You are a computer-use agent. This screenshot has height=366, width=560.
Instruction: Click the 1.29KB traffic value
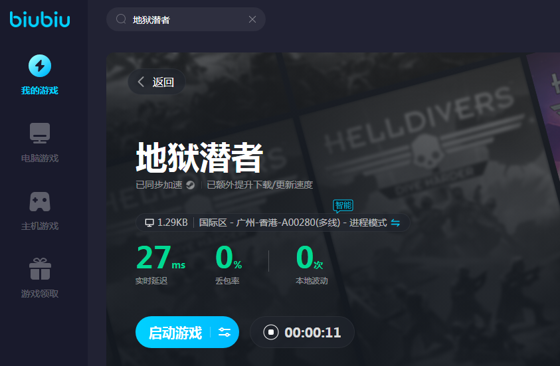pyautogui.click(x=173, y=223)
